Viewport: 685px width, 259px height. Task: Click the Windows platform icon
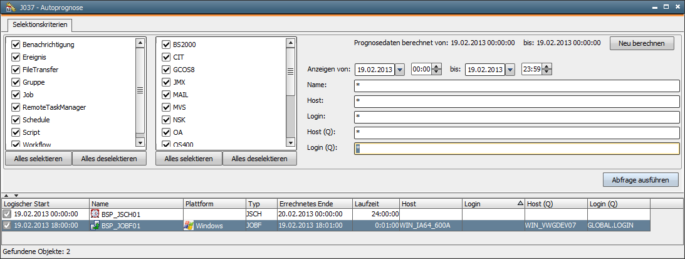point(188,226)
